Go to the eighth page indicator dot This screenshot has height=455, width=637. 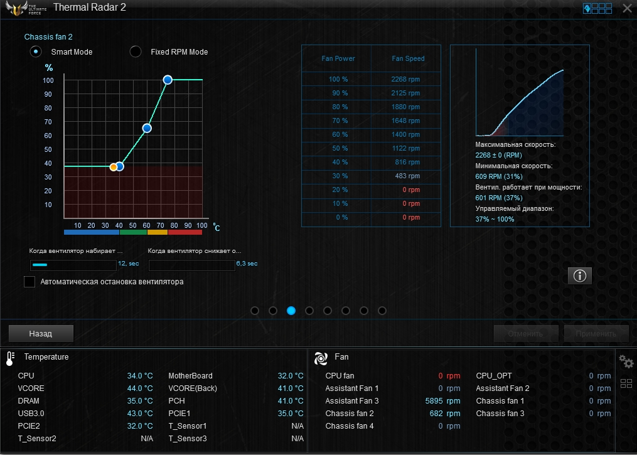pyautogui.click(x=382, y=311)
